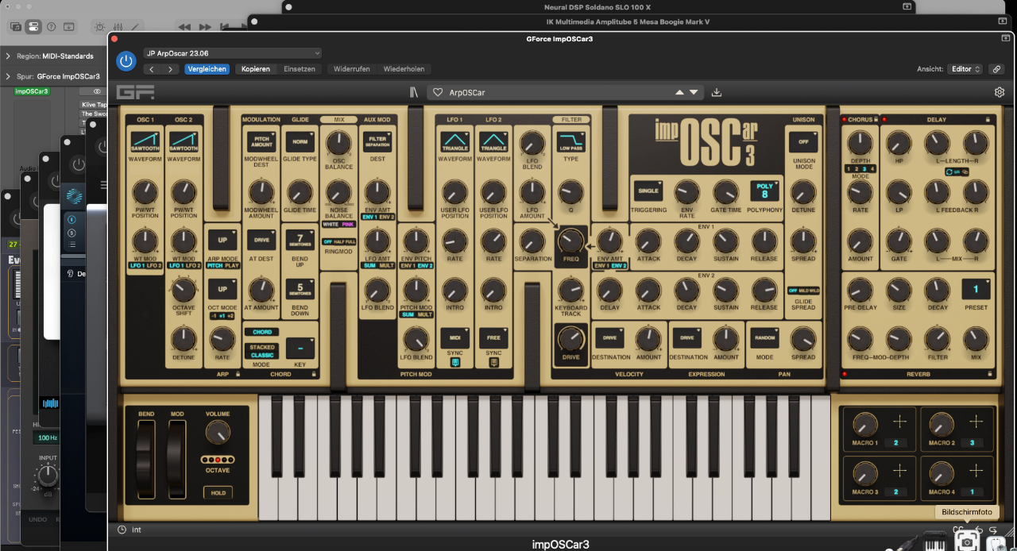Open the OSC 2 Sawtooth waveform selector
This screenshot has width=1017, height=551.
(184, 143)
